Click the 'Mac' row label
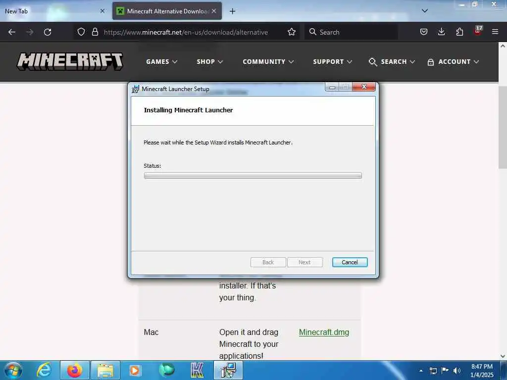 tap(151, 332)
